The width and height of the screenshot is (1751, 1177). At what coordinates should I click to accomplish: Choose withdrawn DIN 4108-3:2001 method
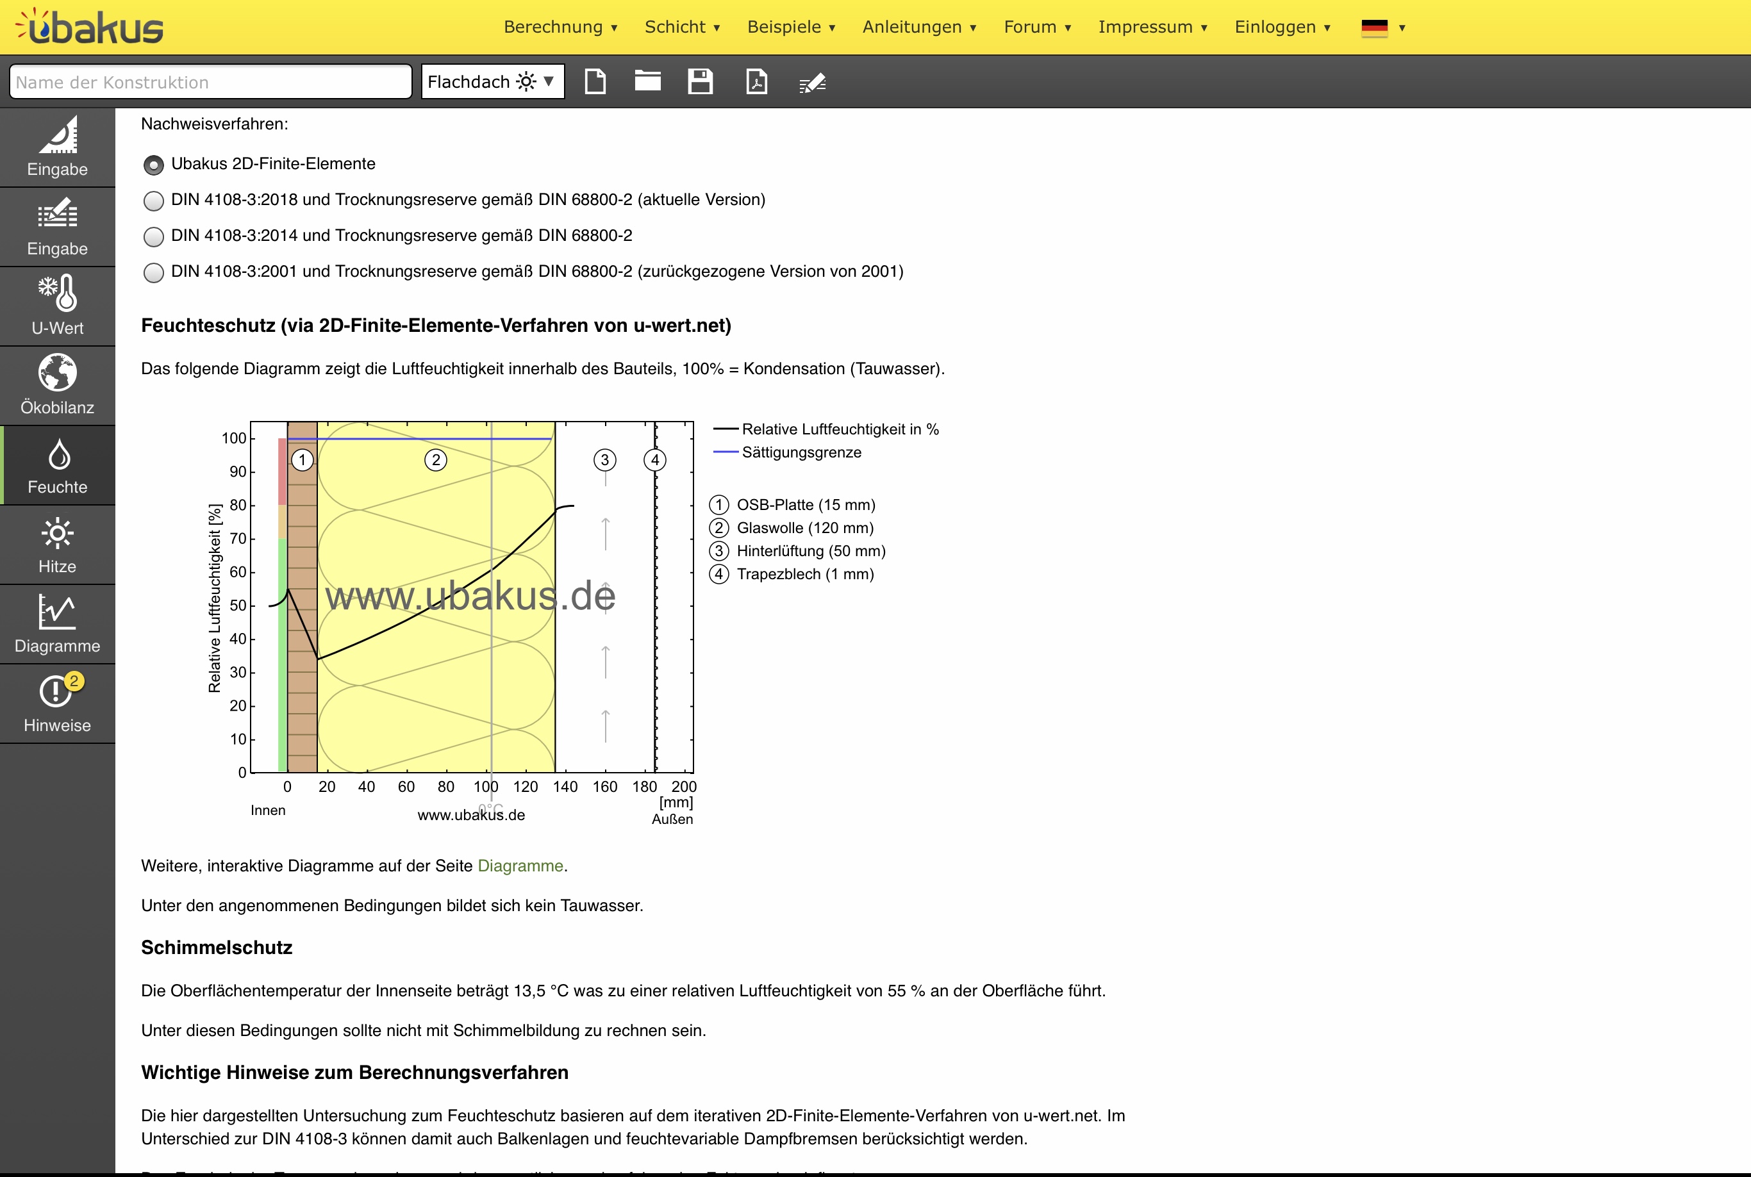point(154,272)
